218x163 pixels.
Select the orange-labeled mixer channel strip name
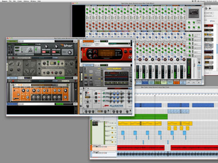click(x=176, y=82)
